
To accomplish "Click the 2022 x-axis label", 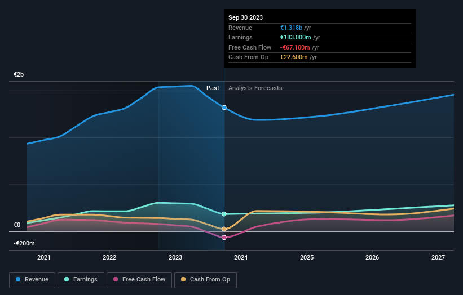I will pyautogui.click(x=109, y=258).
